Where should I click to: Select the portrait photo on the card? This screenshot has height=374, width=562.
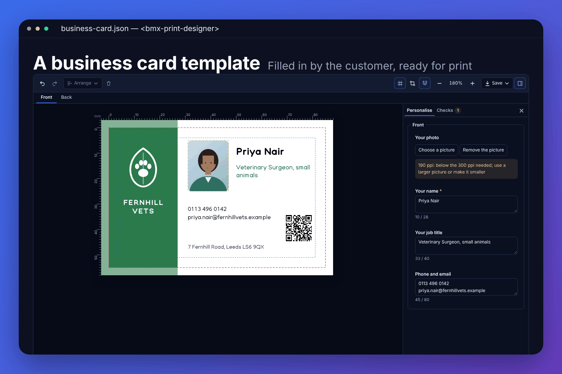click(208, 166)
